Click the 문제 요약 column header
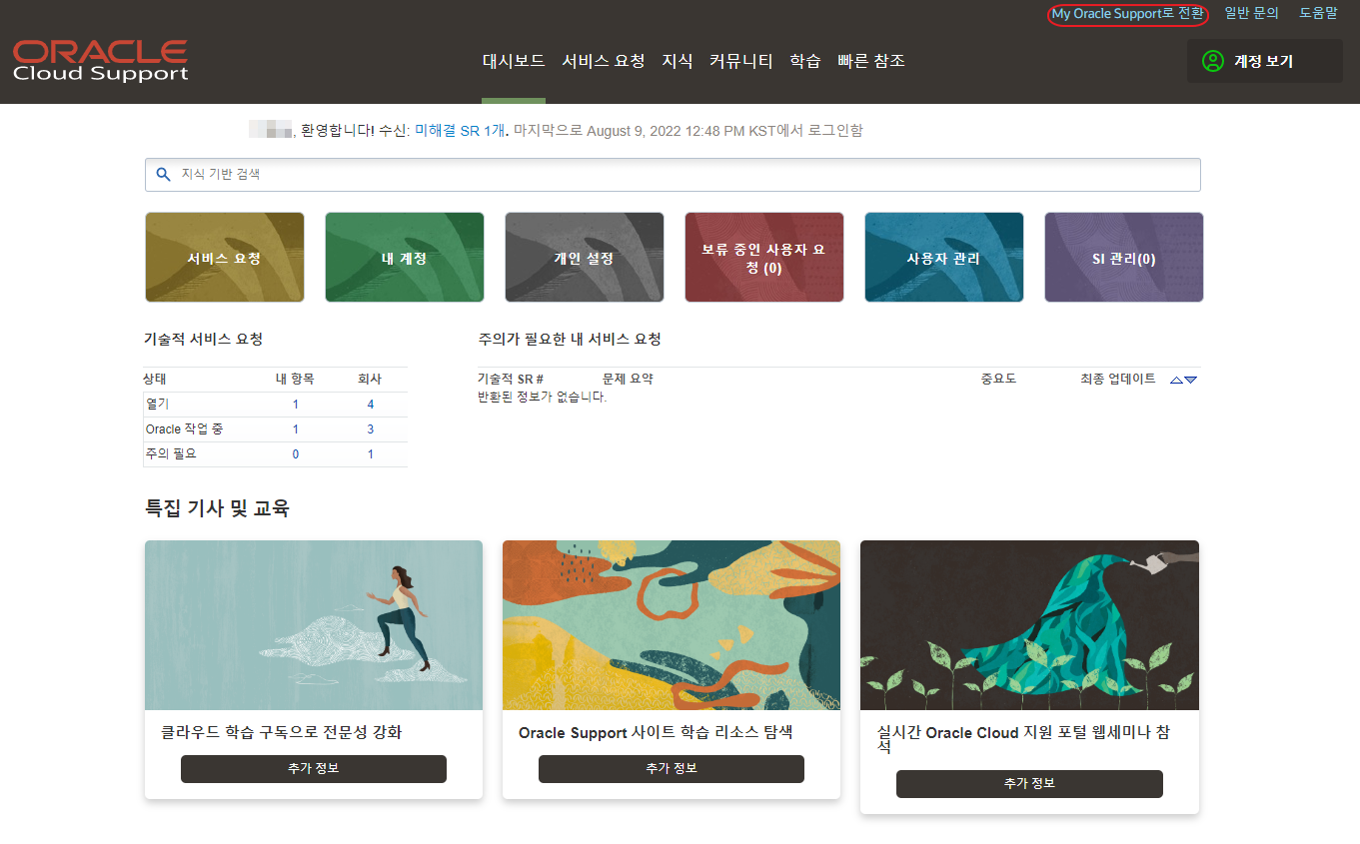 click(628, 380)
